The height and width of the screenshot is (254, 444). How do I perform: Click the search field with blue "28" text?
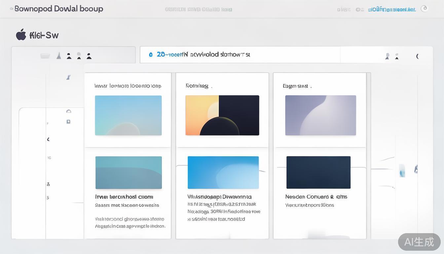[x=240, y=55]
